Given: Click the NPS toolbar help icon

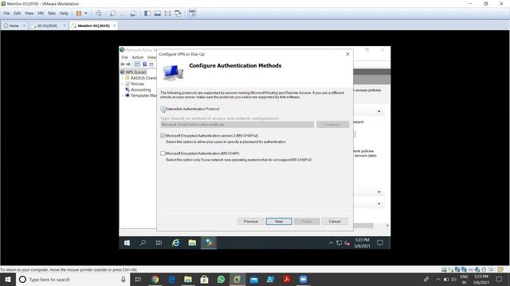Looking at the screenshot, I should [x=145, y=64].
